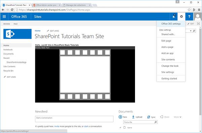Click the SharePoint site logo

(18, 34)
